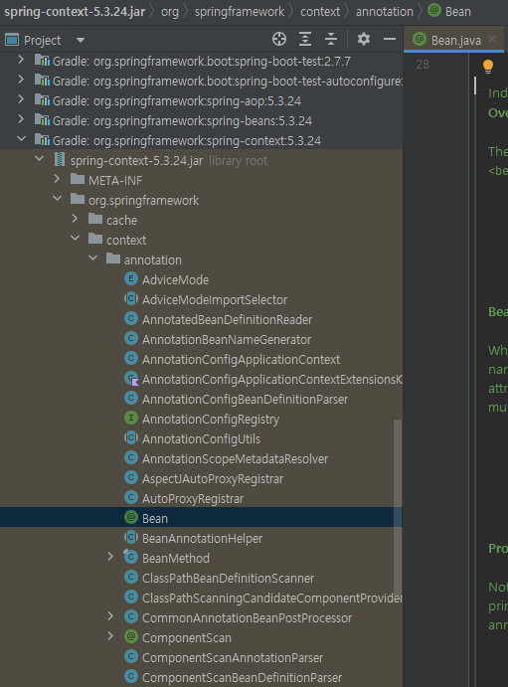Viewport: 508px width, 687px height.
Task: Expand the cache package
Action: coord(75,219)
